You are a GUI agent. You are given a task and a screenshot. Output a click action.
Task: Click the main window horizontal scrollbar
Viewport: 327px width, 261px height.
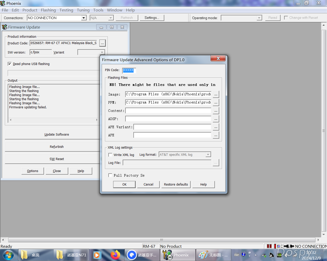click(x=162, y=240)
